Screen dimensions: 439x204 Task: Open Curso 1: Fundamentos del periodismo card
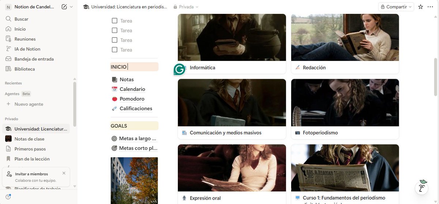(x=345, y=174)
